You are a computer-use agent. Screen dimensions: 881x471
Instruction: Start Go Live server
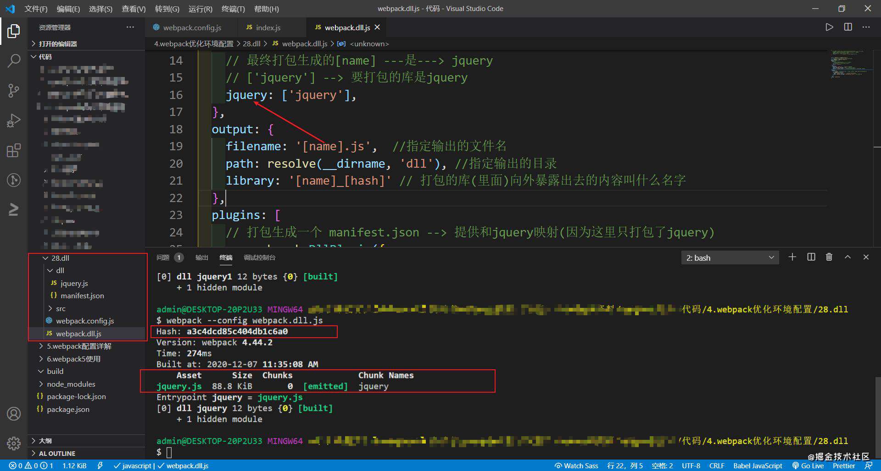pos(808,466)
